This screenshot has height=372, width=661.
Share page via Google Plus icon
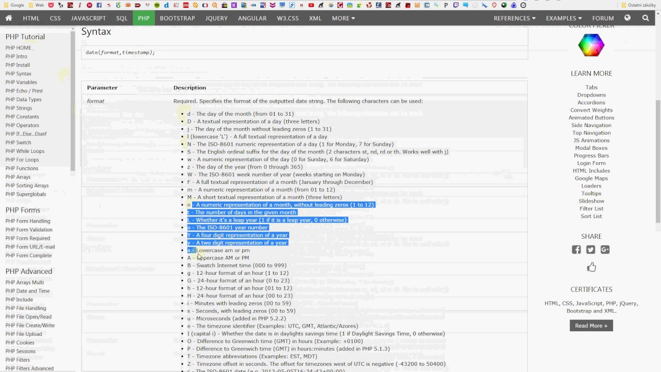pos(605,250)
